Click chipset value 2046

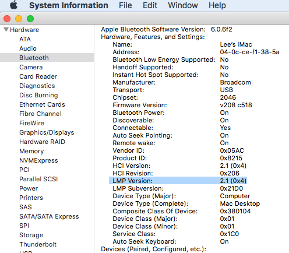[x=228, y=97]
